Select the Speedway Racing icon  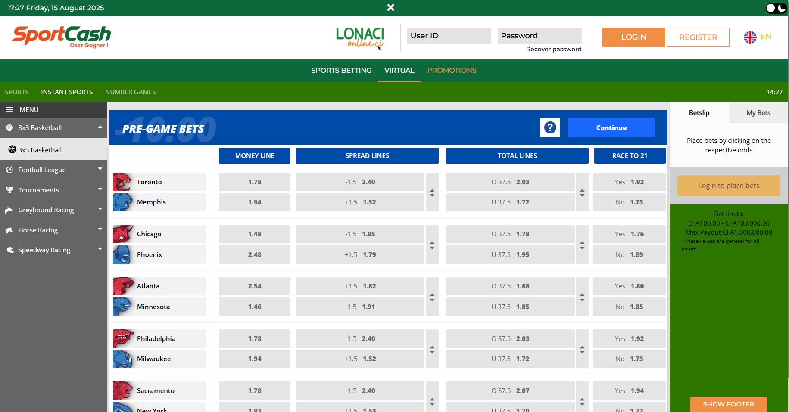[9, 250]
